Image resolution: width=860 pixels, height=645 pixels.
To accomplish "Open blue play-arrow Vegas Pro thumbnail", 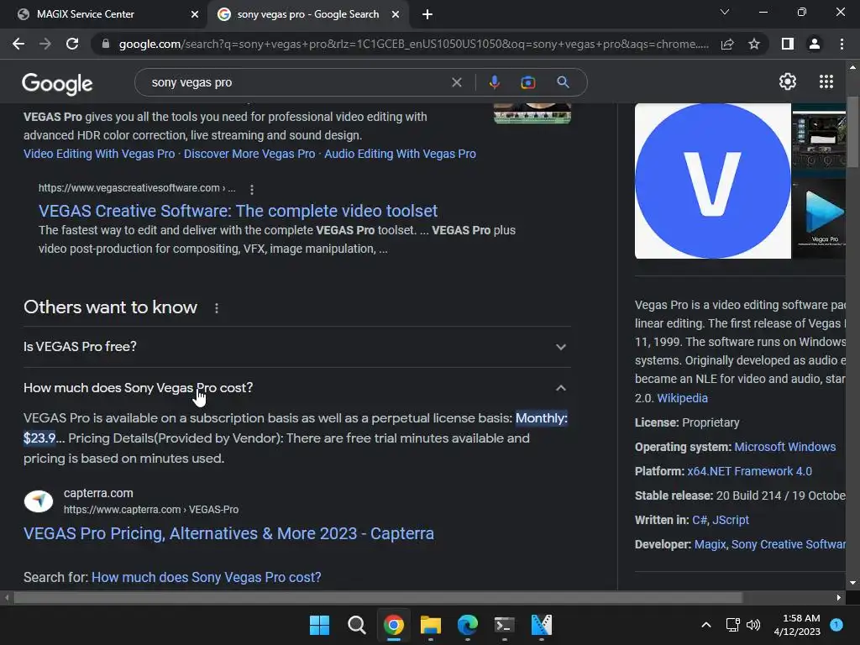I will (x=819, y=219).
